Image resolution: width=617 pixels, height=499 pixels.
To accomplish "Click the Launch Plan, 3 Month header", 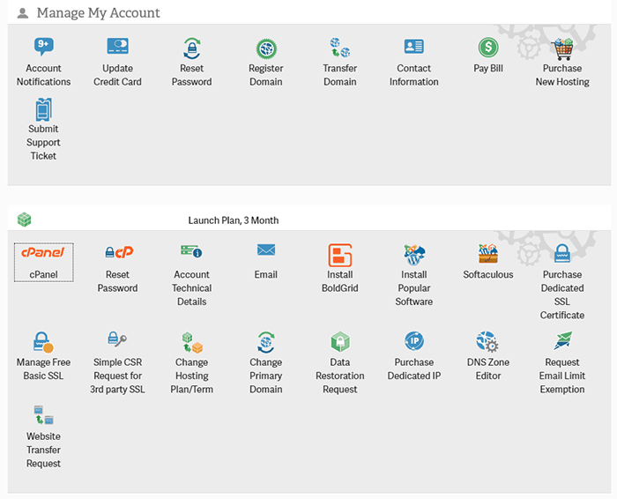I will point(233,220).
